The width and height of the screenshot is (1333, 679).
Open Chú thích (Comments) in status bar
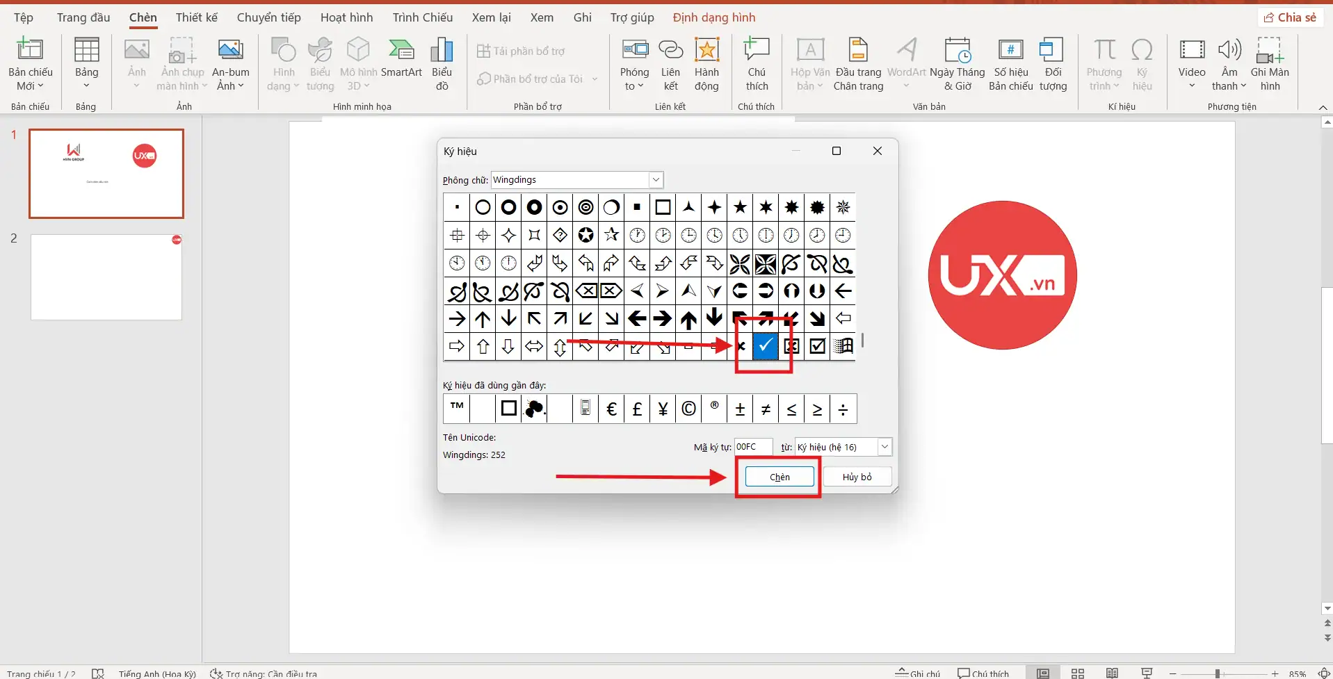pyautogui.click(x=983, y=673)
